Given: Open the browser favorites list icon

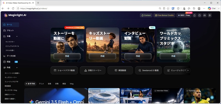Looking at the screenshot, I should [189, 9].
